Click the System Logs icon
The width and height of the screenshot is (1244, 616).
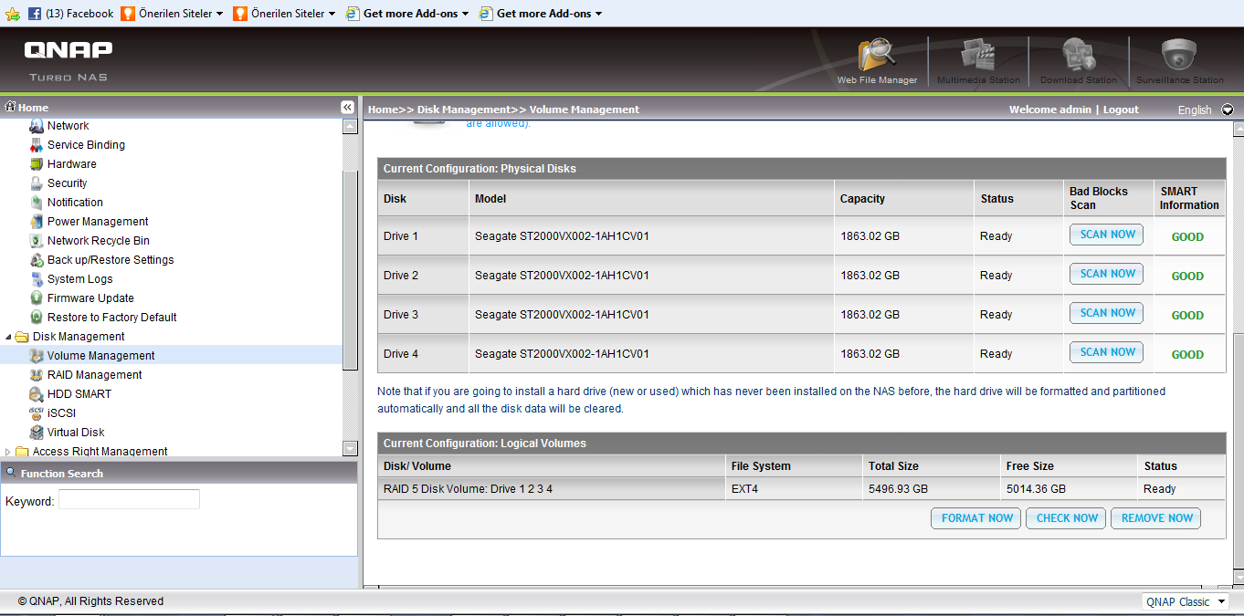(x=37, y=279)
